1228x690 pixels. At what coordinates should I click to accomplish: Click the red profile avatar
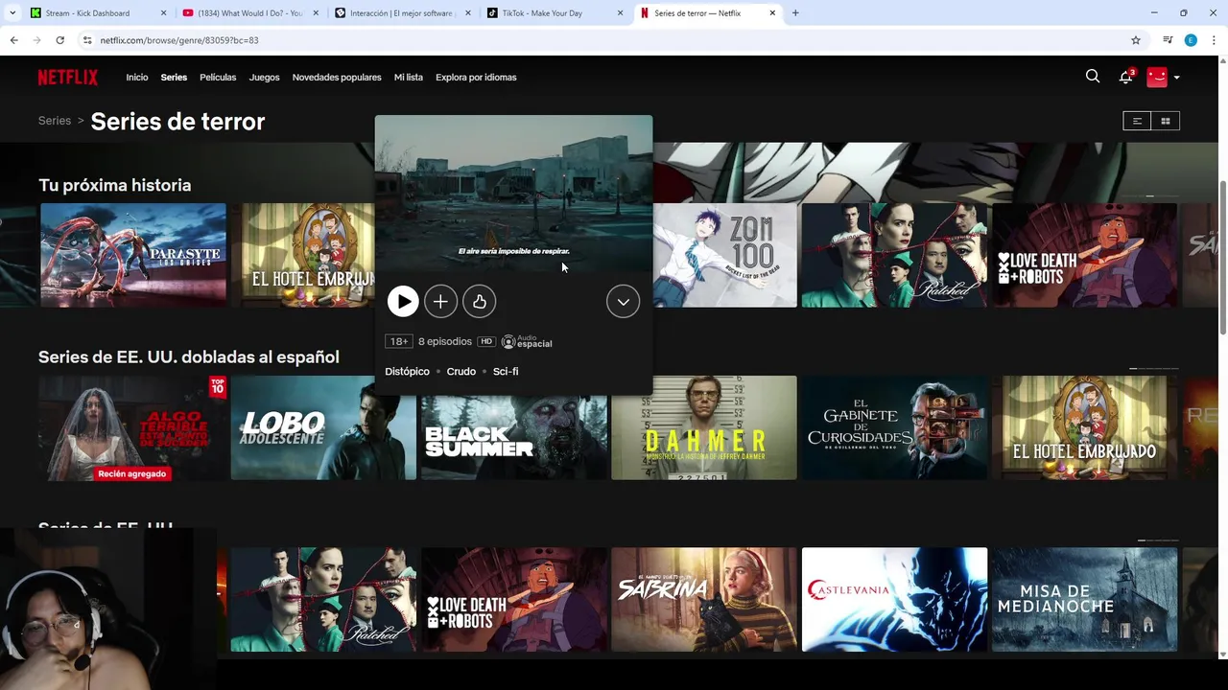point(1157,77)
